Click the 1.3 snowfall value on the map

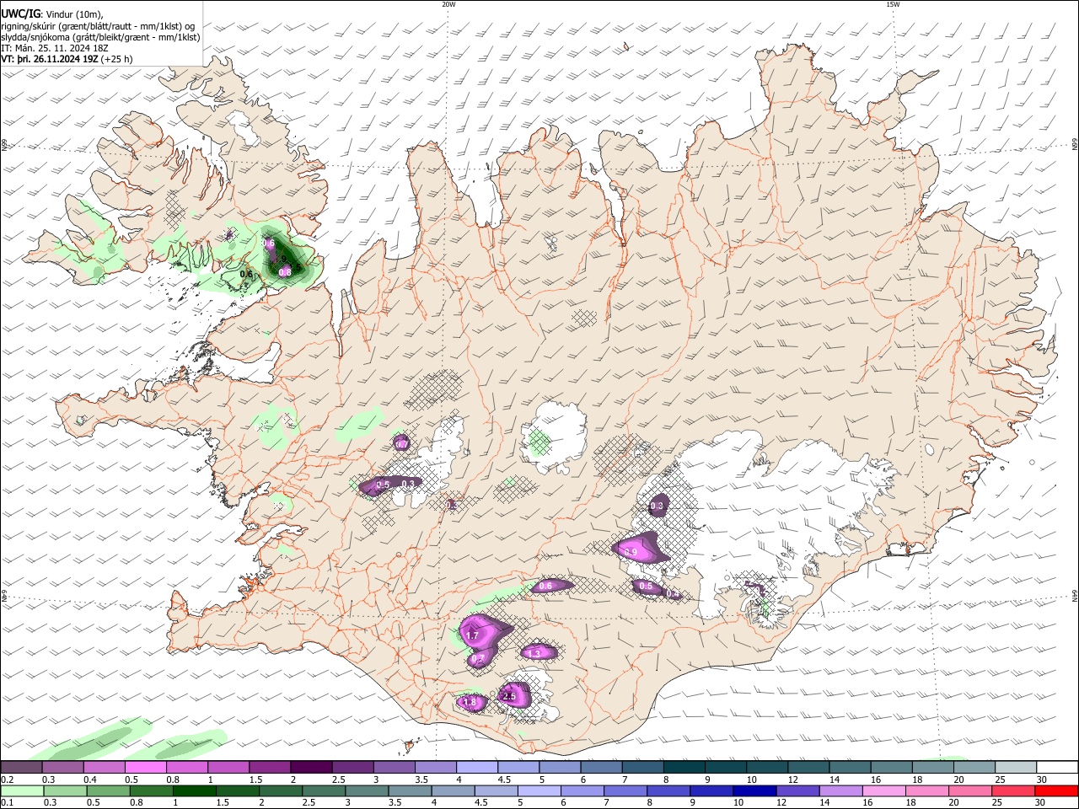[x=534, y=653]
